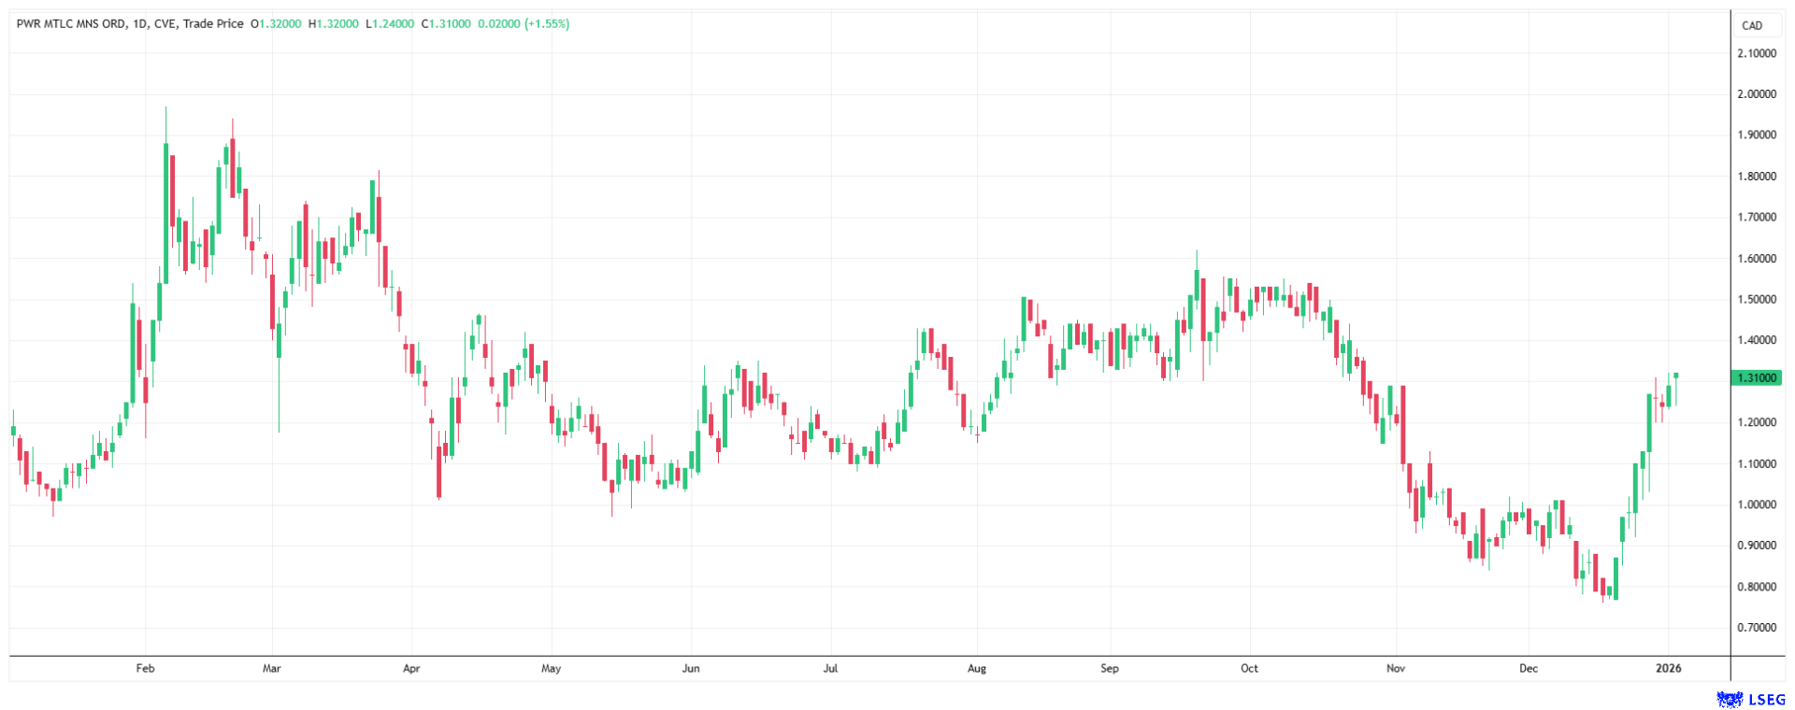The image size is (1795, 710).
Task: Click the 1.50000 price axis label
Action: (1757, 300)
